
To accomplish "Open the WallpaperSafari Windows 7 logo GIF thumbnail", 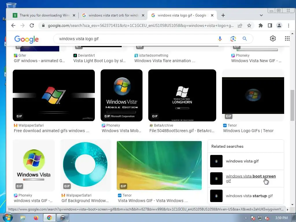I will pos(54,95).
